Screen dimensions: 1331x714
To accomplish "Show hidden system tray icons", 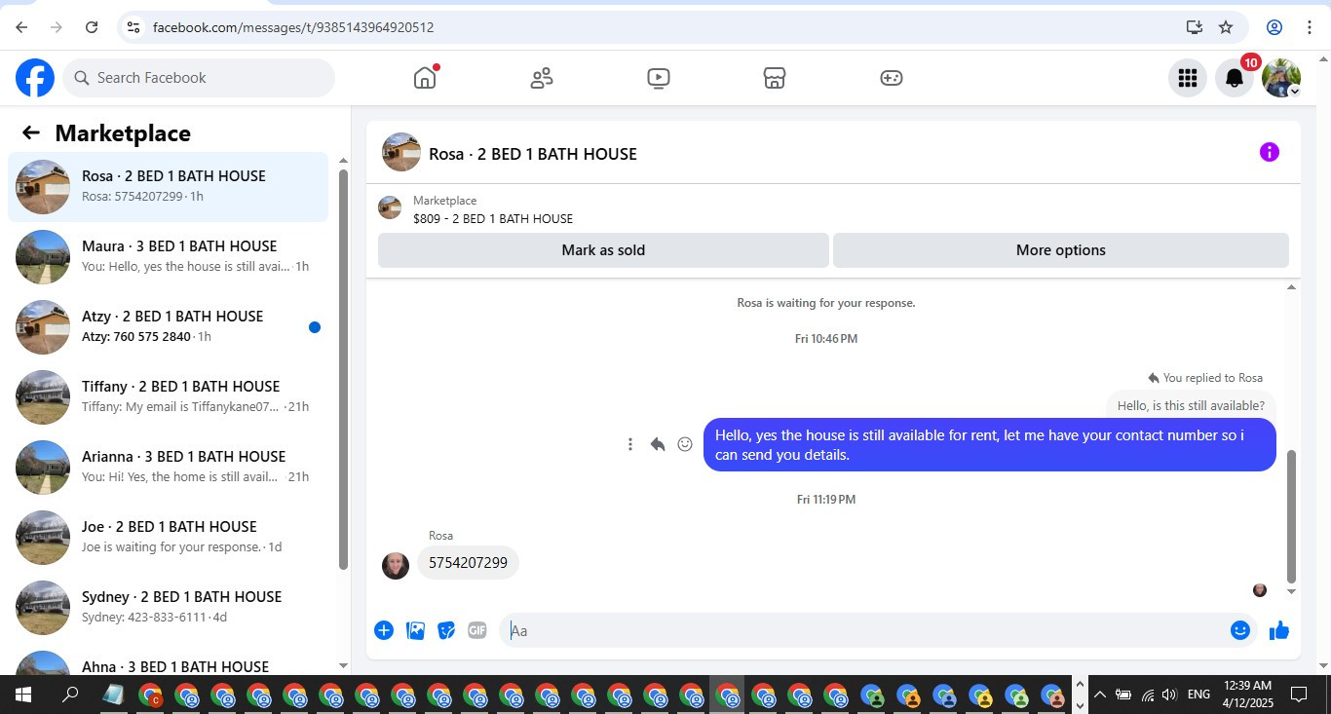I will click(1100, 695).
